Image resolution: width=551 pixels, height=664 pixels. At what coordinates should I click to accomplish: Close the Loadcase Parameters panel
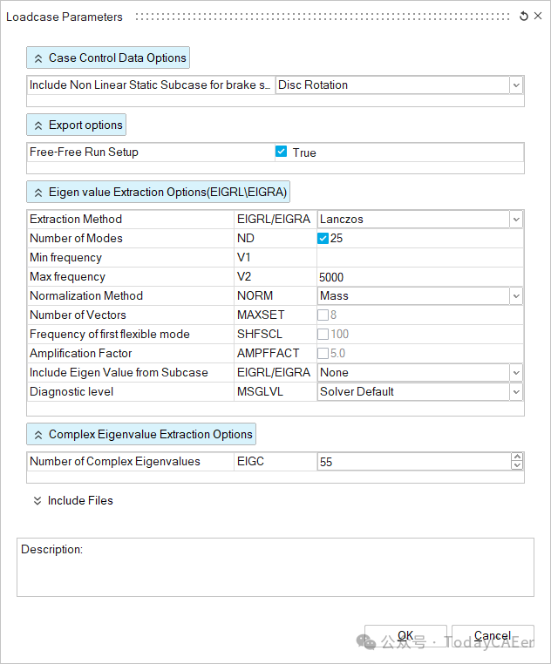point(537,17)
